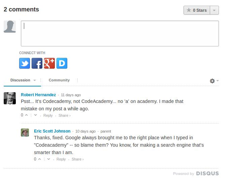
Task: Jump to parent comment link
Action: [x=106, y=131]
